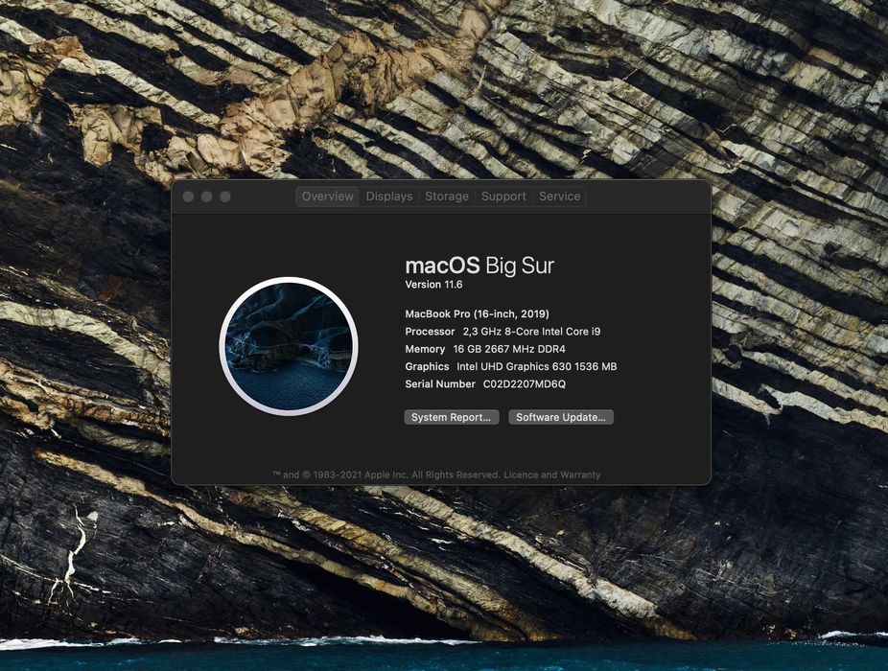This screenshot has width=888, height=671.
Task: Click the System Report... button
Action: (452, 417)
